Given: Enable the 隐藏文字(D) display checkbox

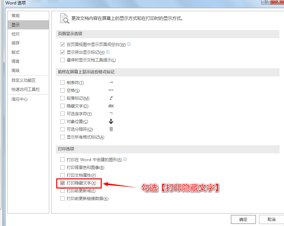Looking at the screenshot, I should pos(62,106).
